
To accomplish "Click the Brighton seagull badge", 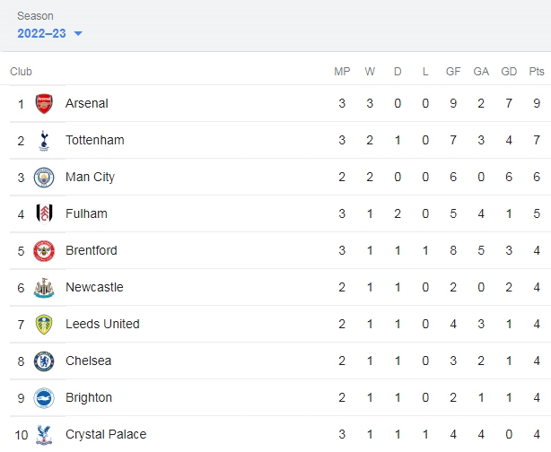I will pos(44,398).
